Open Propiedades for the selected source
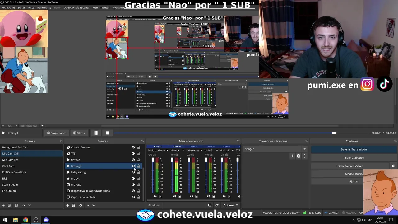This screenshot has width=398, height=224. tap(57, 133)
